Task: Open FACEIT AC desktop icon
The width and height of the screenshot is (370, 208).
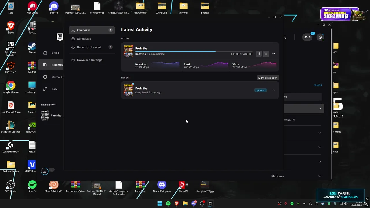Action: click(x=11, y=67)
